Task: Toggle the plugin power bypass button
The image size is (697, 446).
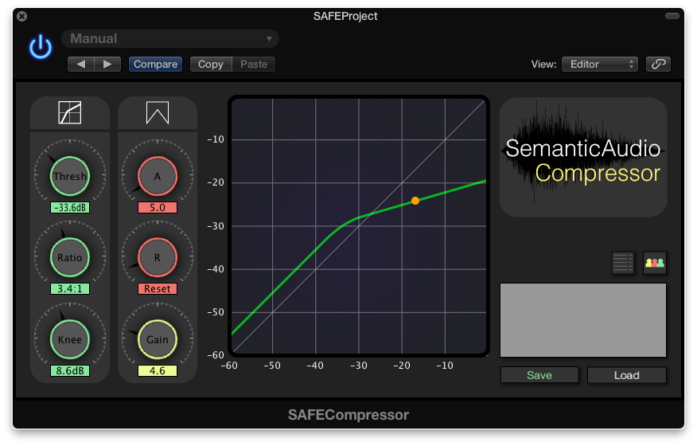Action: pyautogui.click(x=41, y=47)
